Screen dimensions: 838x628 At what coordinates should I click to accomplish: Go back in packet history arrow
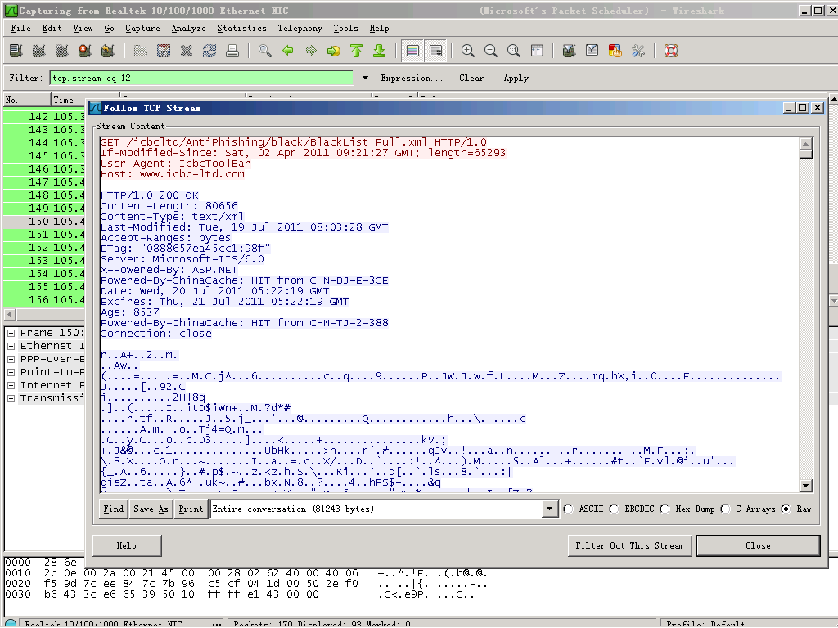(287, 51)
